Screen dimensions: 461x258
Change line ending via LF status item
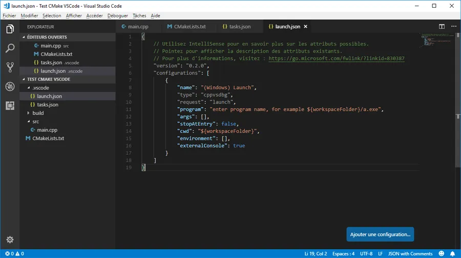(380, 253)
